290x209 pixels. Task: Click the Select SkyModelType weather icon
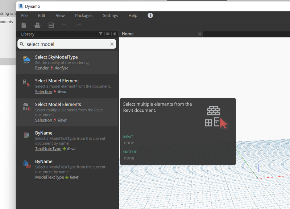[26, 60]
